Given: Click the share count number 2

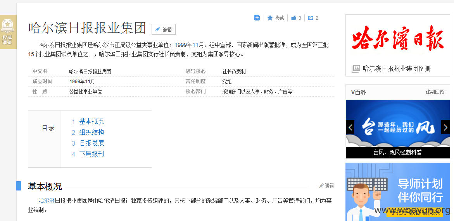Looking at the screenshot, I should (x=317, y=18).
